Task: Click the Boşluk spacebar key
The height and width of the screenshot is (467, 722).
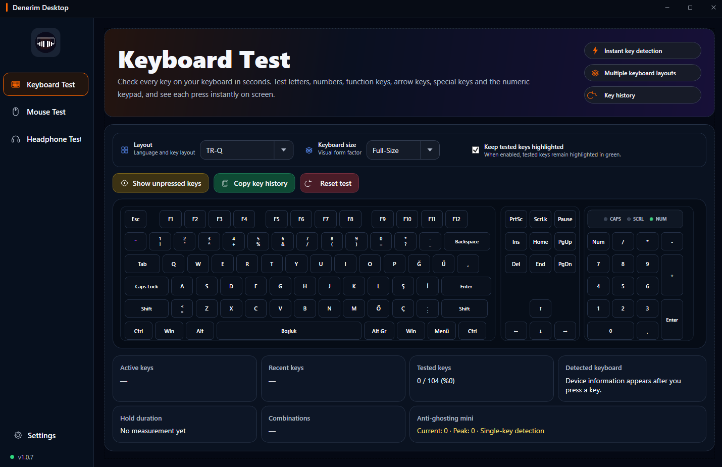Action: click(289, 331)
